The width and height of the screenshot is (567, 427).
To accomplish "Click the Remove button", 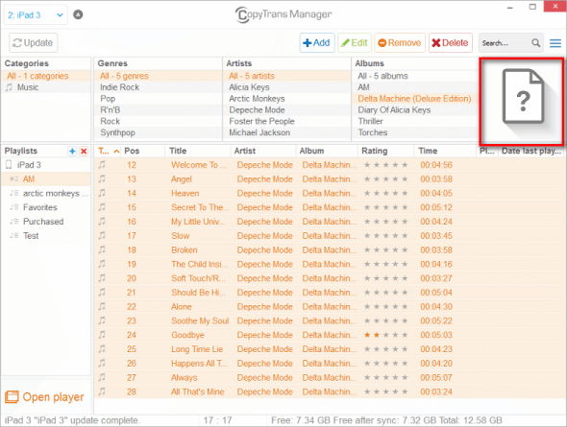I will (400, 43).
